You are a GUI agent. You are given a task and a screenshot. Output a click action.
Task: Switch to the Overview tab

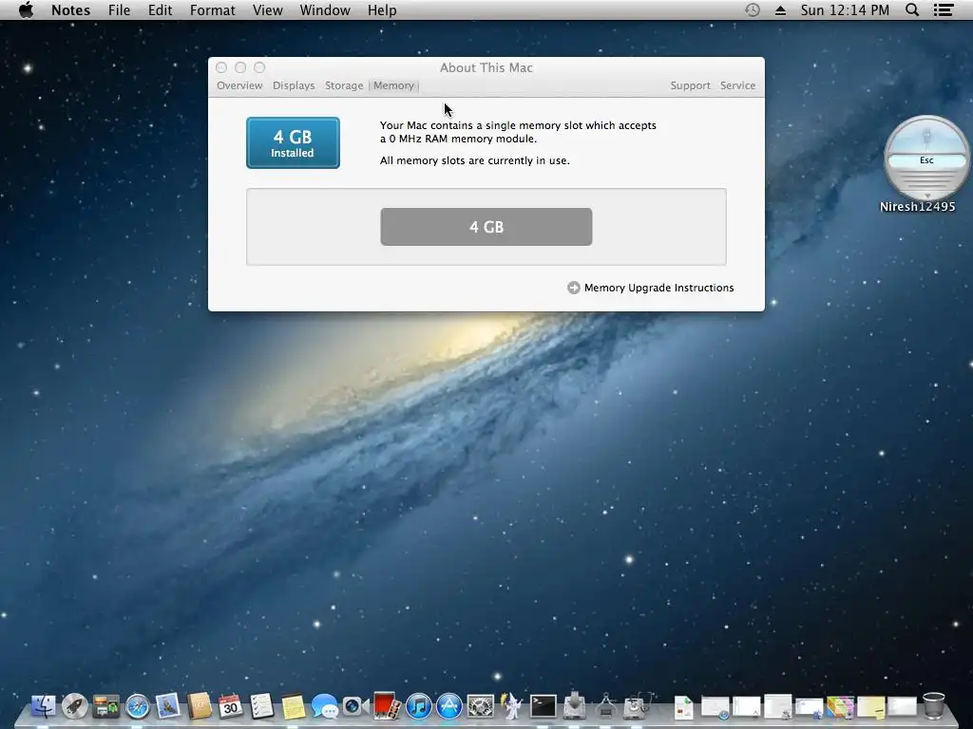click(239, 85)
